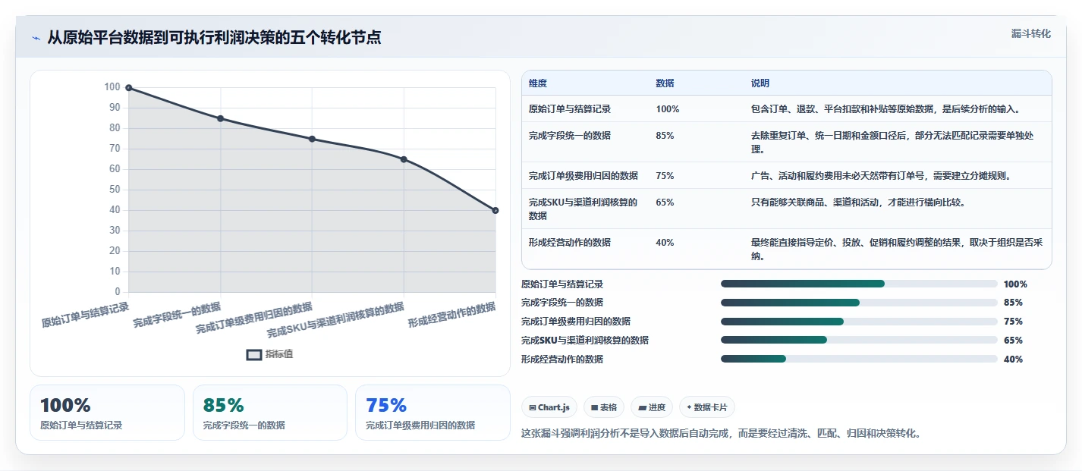Click the description starting 最终能直接指导定价

pos(897,250)
